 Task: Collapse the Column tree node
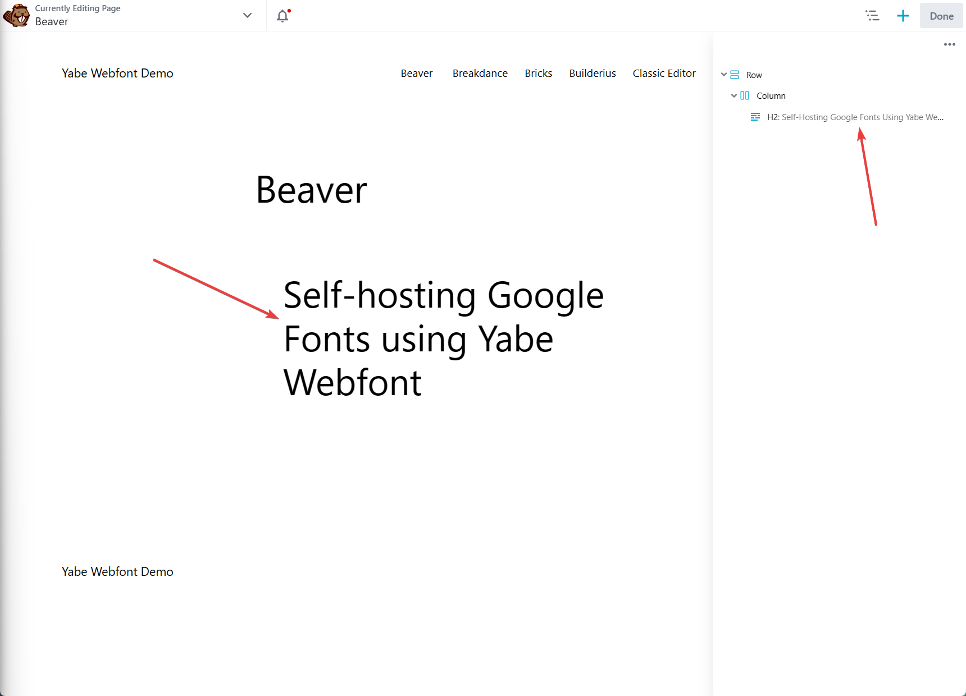tap(734, 95)
